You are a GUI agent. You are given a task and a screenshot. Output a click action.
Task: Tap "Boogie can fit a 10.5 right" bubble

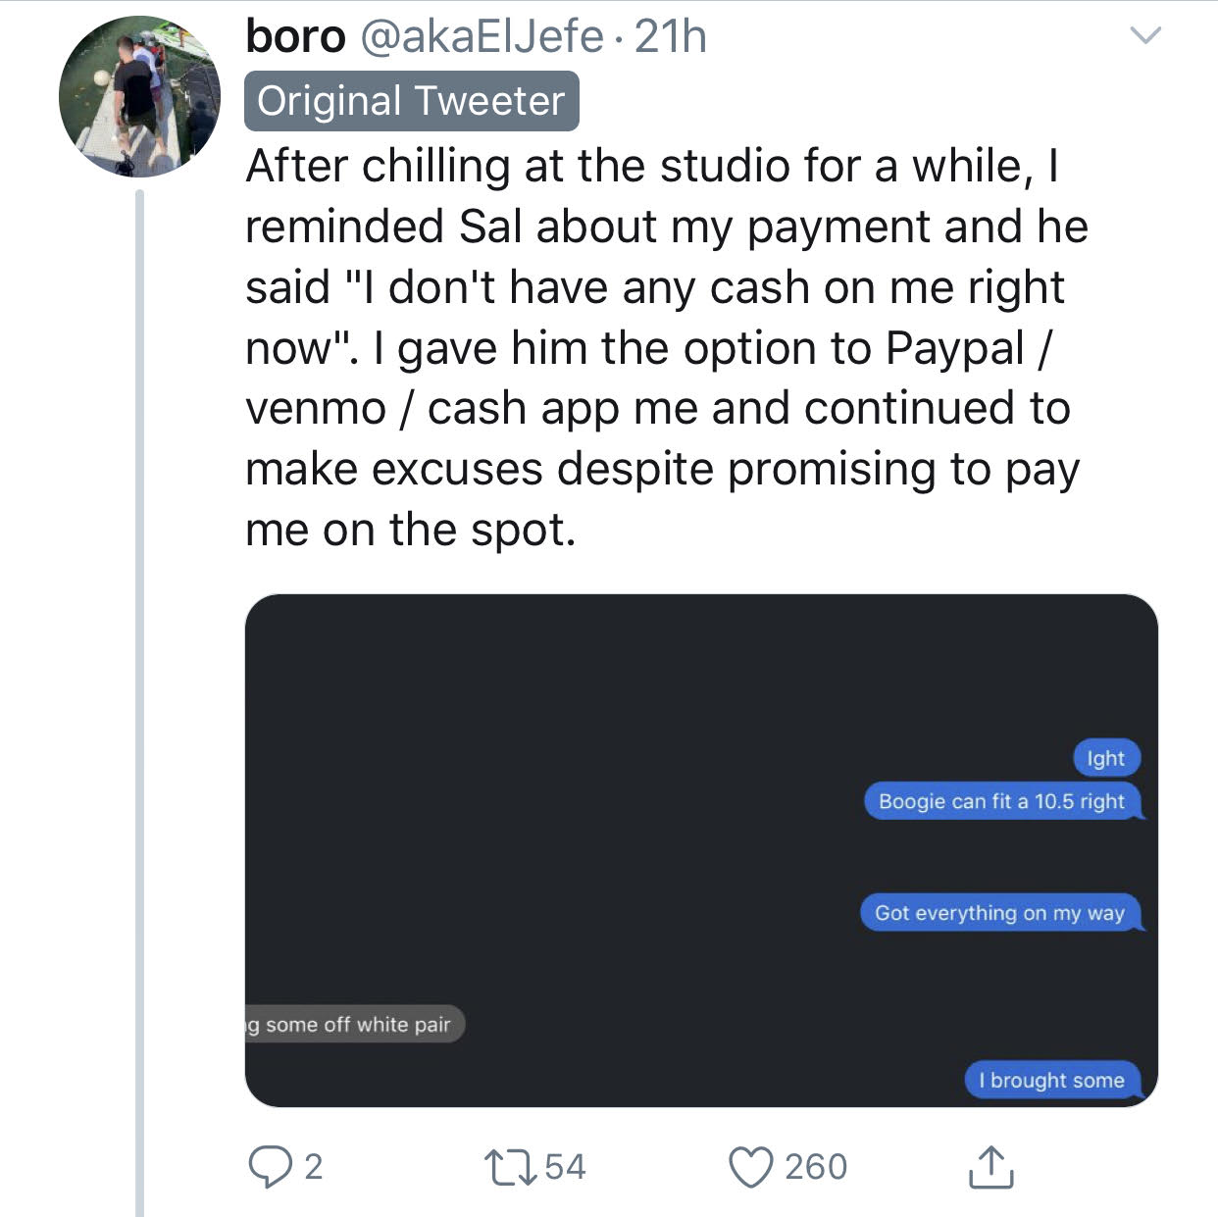pos(1002,801)
